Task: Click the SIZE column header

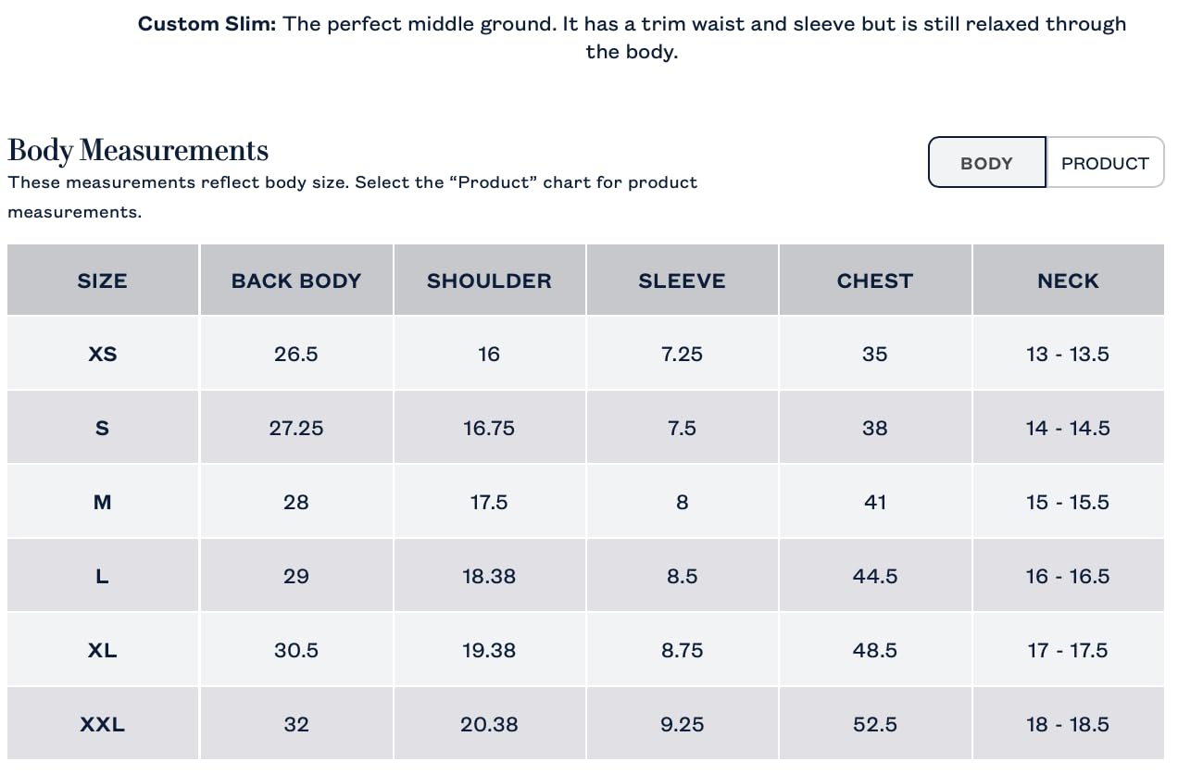Action: (102, 281)
